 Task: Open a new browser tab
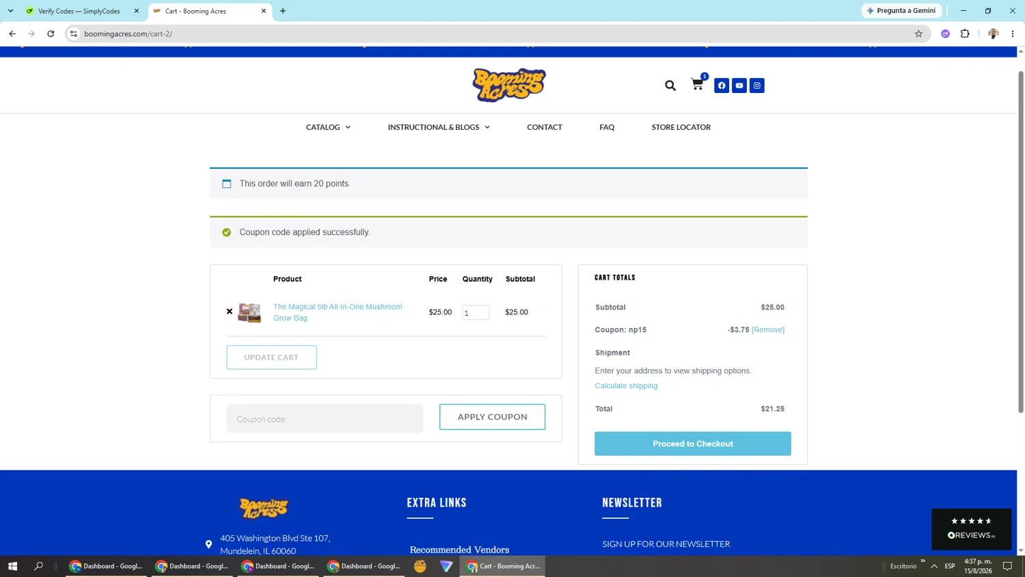point(283,11)
